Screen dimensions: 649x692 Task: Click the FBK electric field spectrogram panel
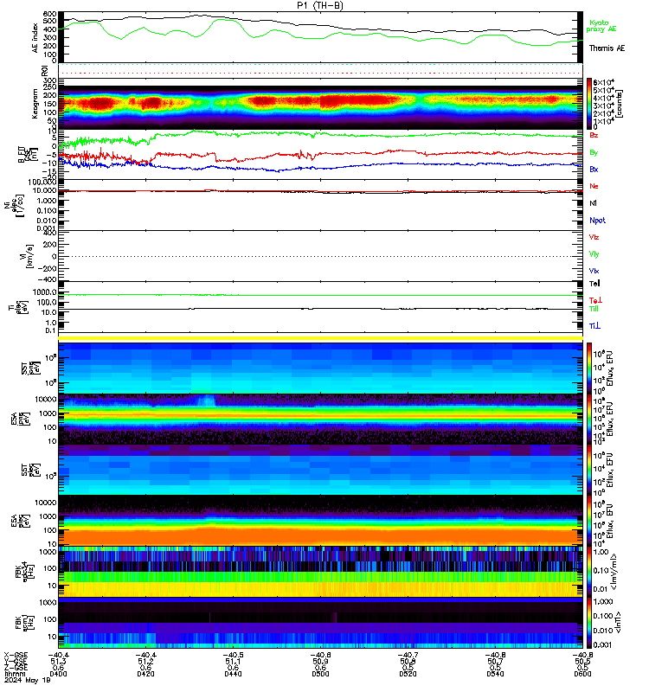320,573
